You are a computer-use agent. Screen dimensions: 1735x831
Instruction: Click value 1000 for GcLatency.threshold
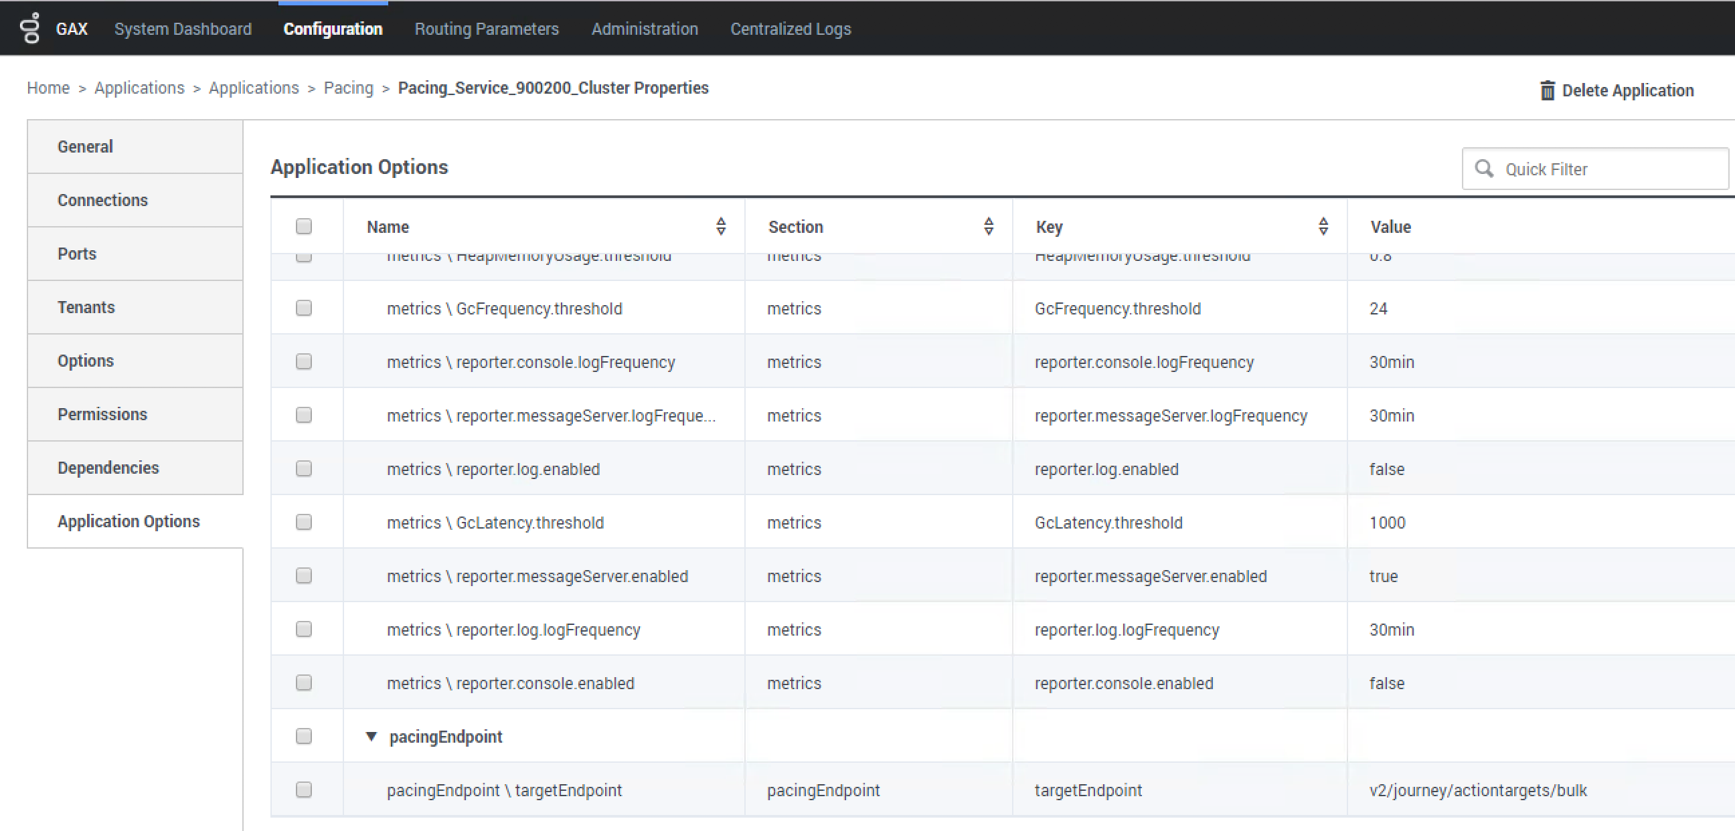pyautogui.click(x=1387, y=523)
